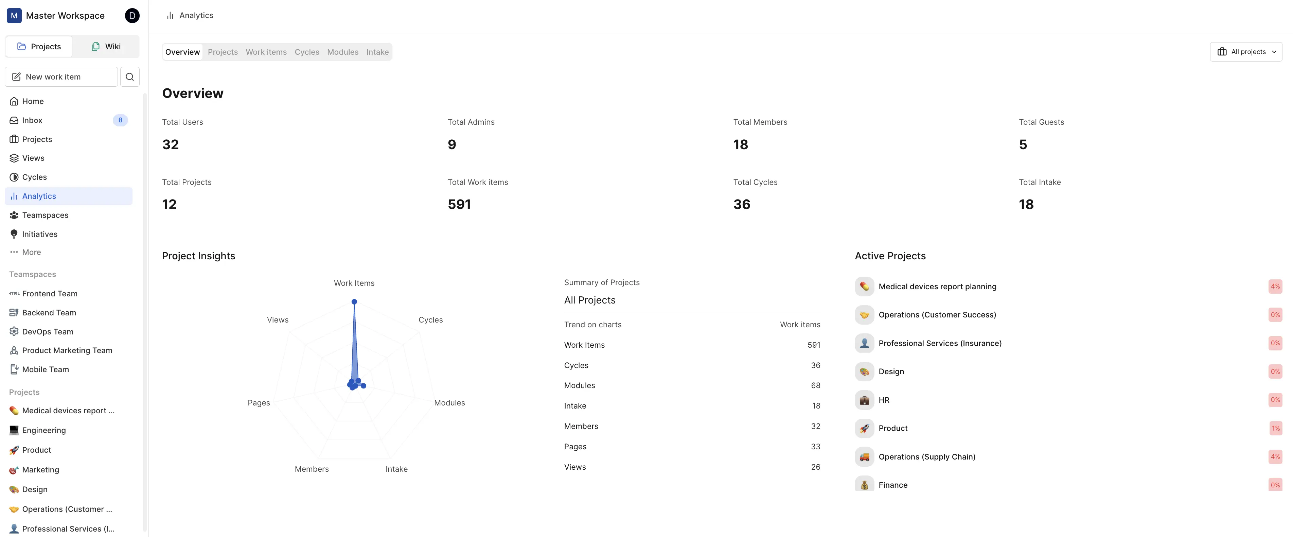The width and height of the screenshot is (1293, 537).
Task: Click the Finance money bag icon
Action: [864, 484]
